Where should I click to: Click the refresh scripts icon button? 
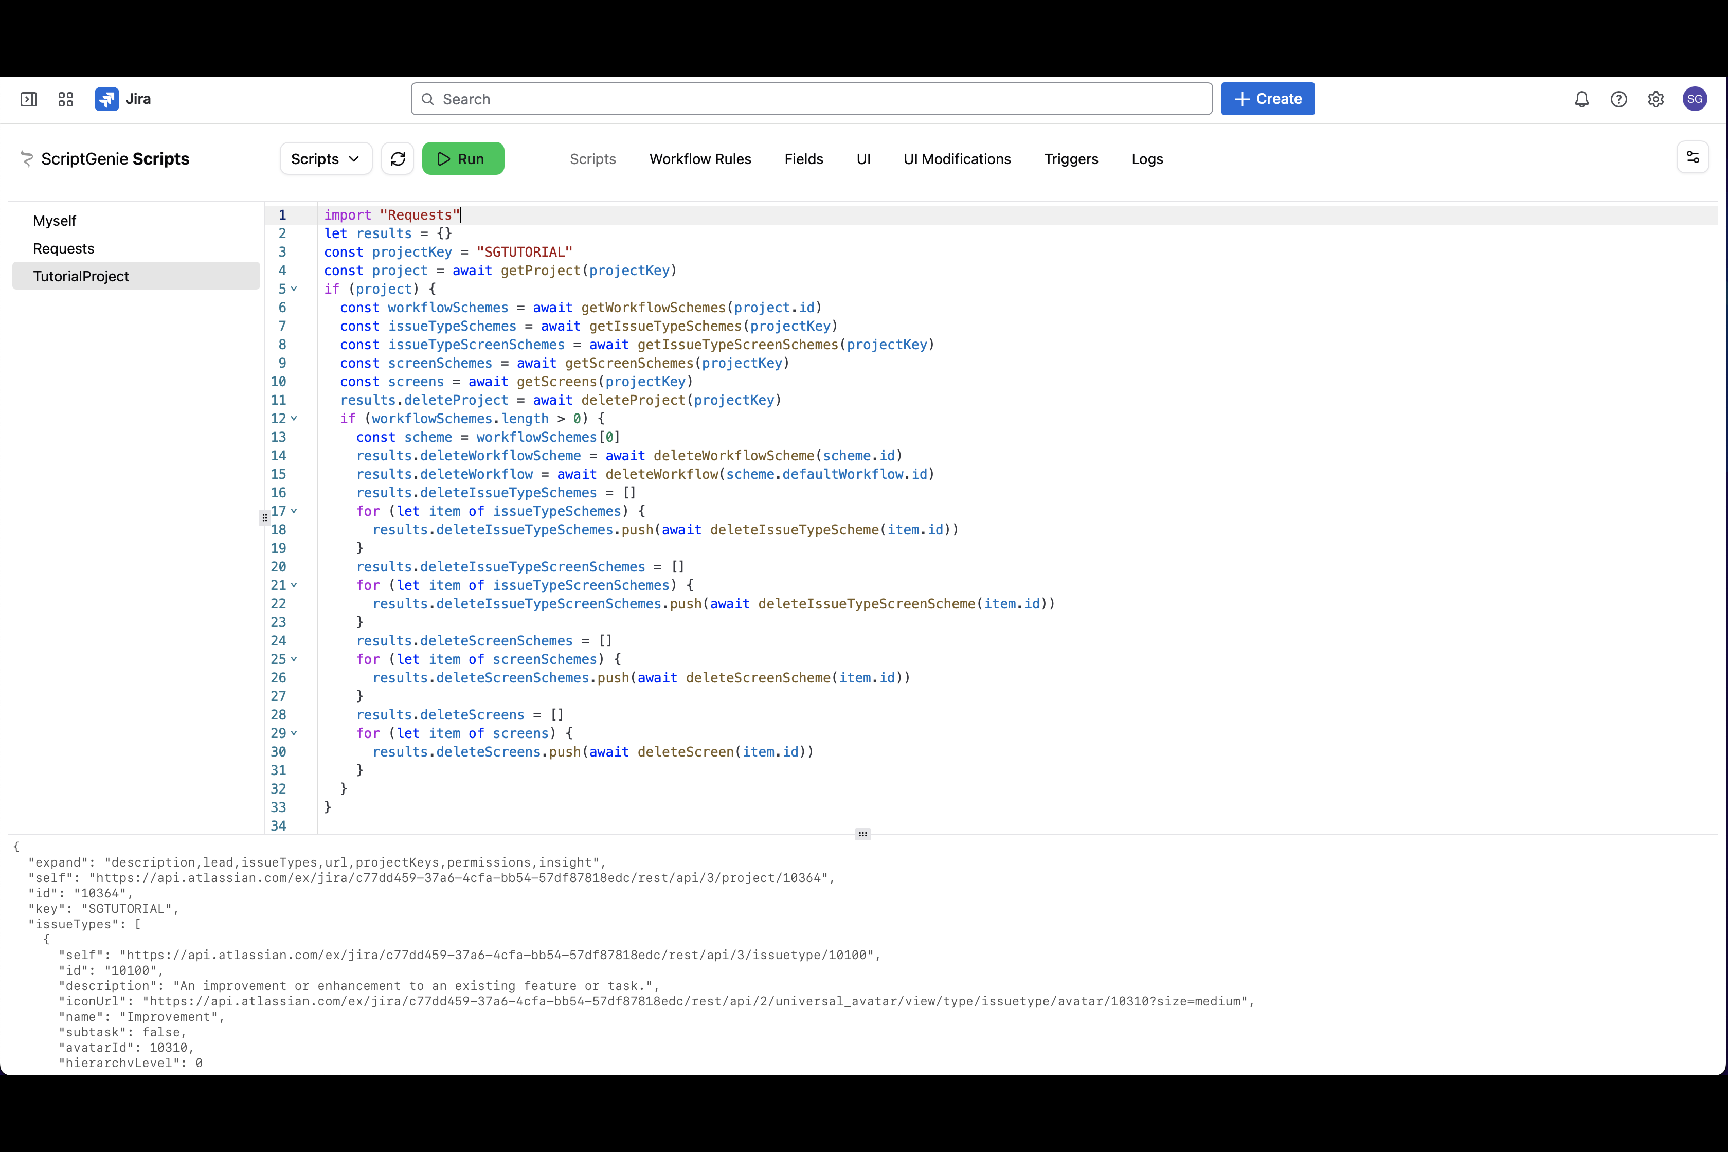coord(398,159)
